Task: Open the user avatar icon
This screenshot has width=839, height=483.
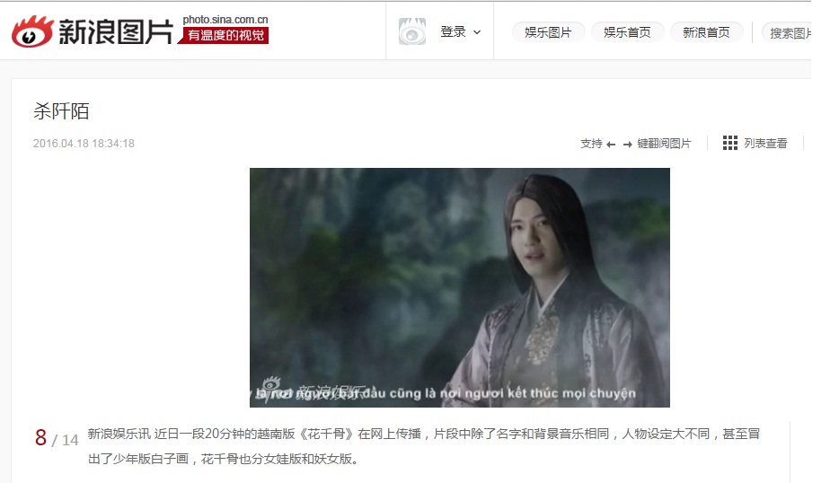Action: [412, 31]
